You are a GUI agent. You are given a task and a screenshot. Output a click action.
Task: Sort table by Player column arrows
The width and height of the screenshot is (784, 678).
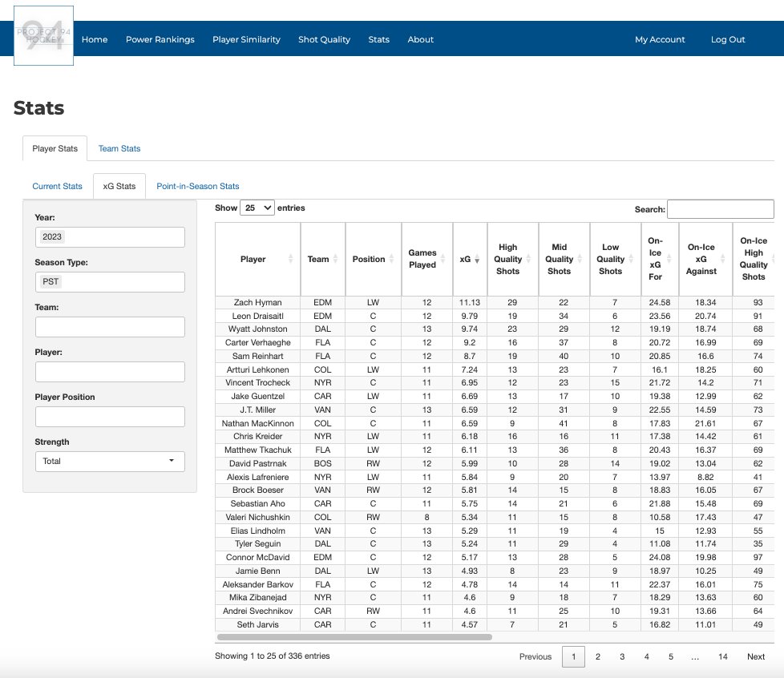(290, 259)
